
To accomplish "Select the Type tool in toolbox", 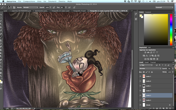I will pyautogui.click(x=1, y=63).
